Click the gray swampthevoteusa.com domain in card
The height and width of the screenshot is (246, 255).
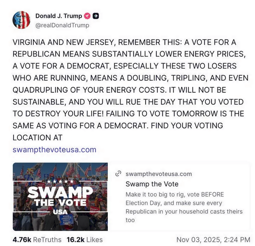(x=159, y=174)
